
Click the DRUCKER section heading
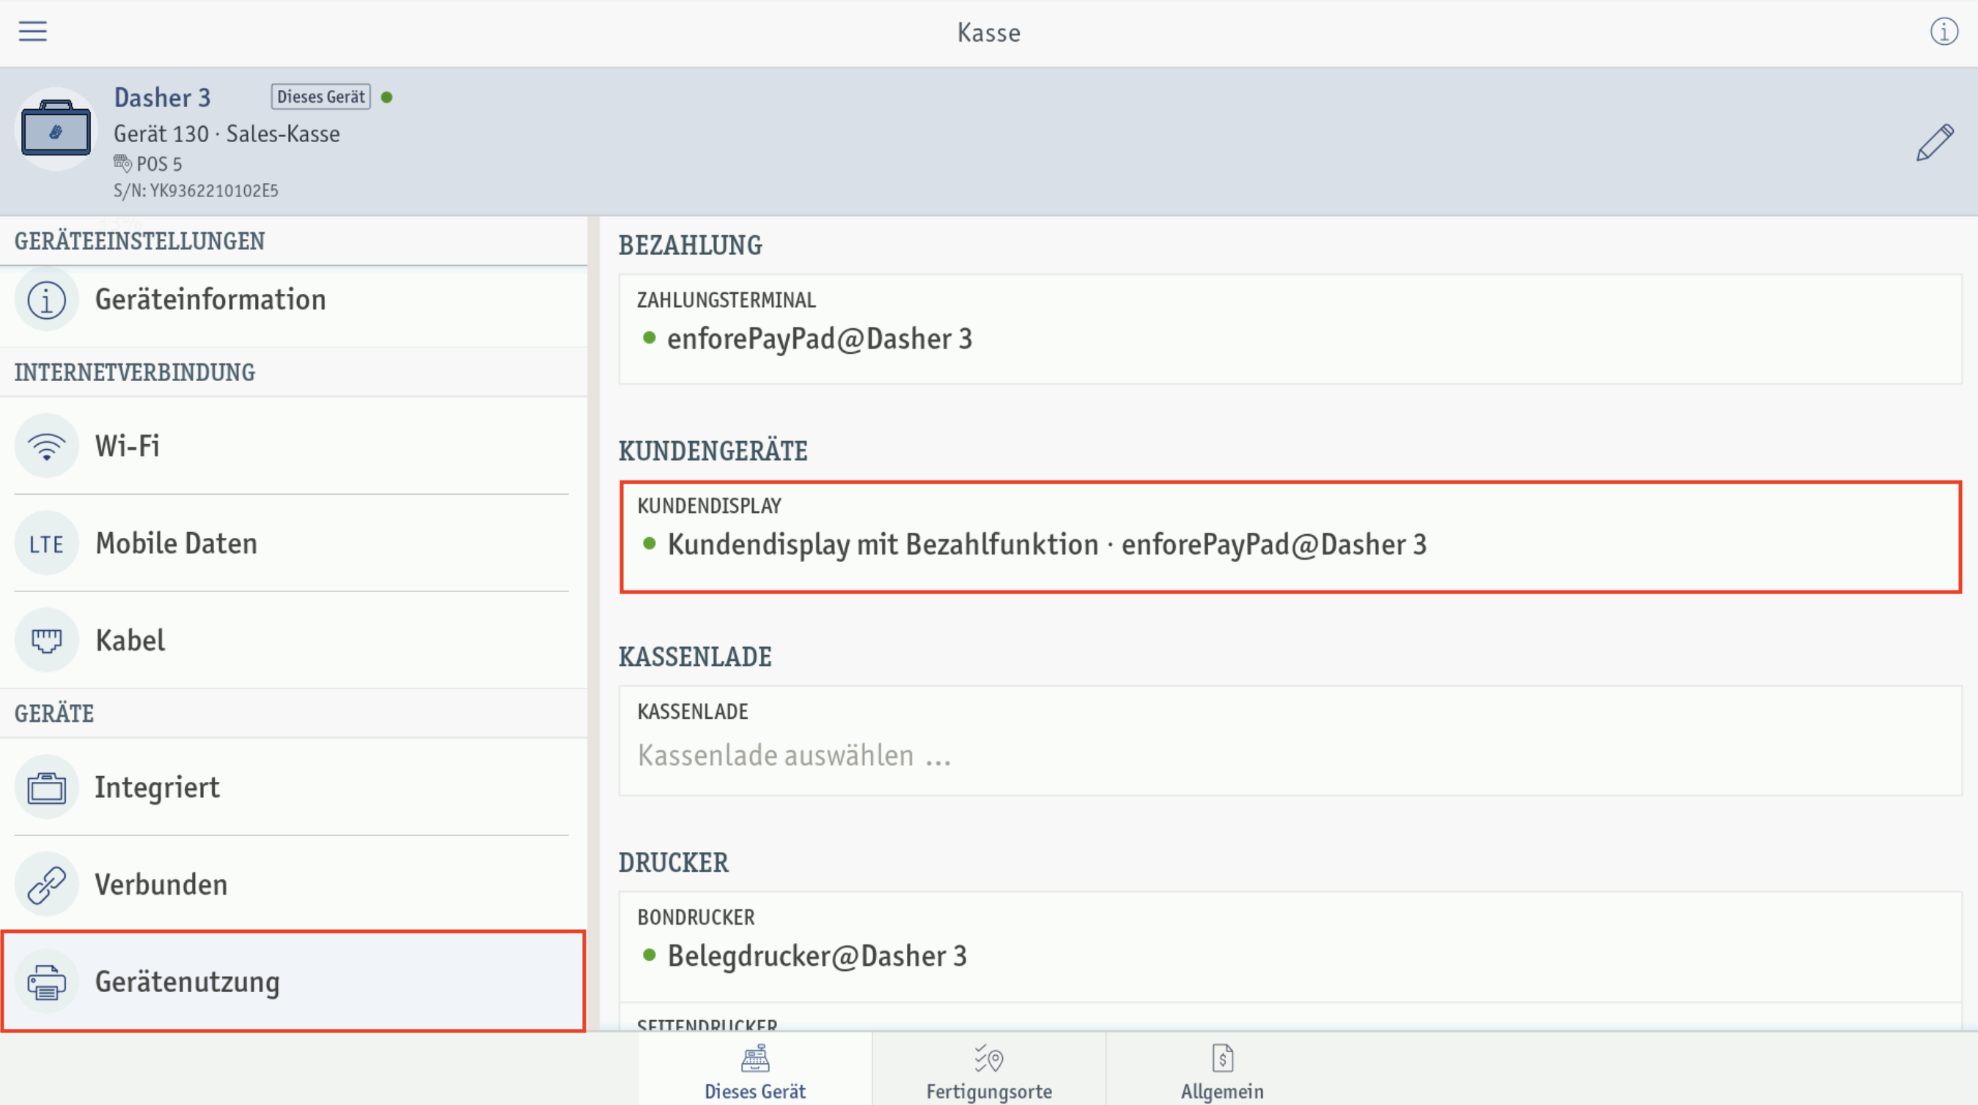pos(674,862)
